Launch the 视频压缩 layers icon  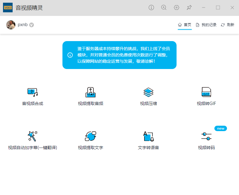coord(148,92)
